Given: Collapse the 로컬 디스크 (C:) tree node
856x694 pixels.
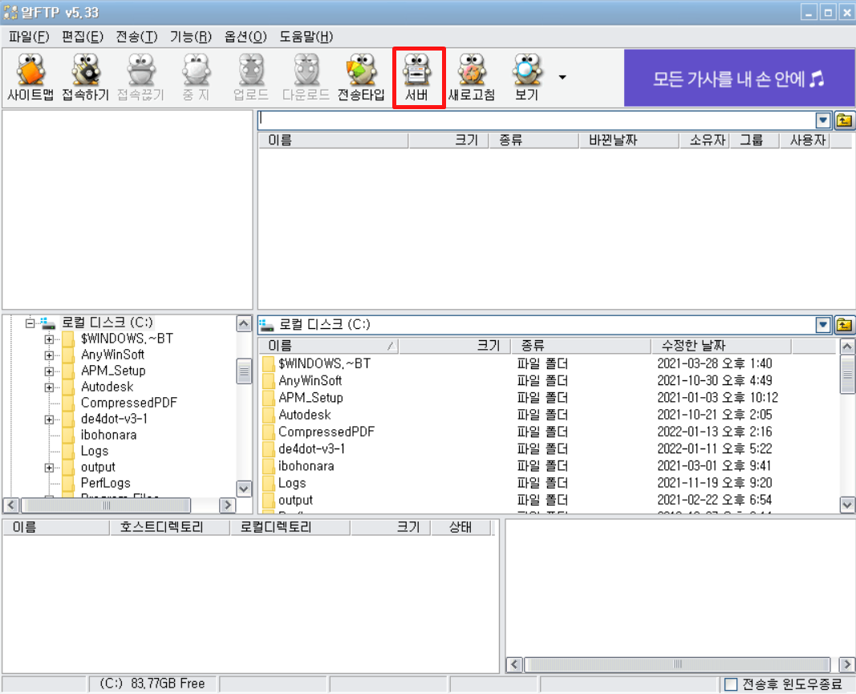Looking at the screenshot, I should (x=30, y=323).
